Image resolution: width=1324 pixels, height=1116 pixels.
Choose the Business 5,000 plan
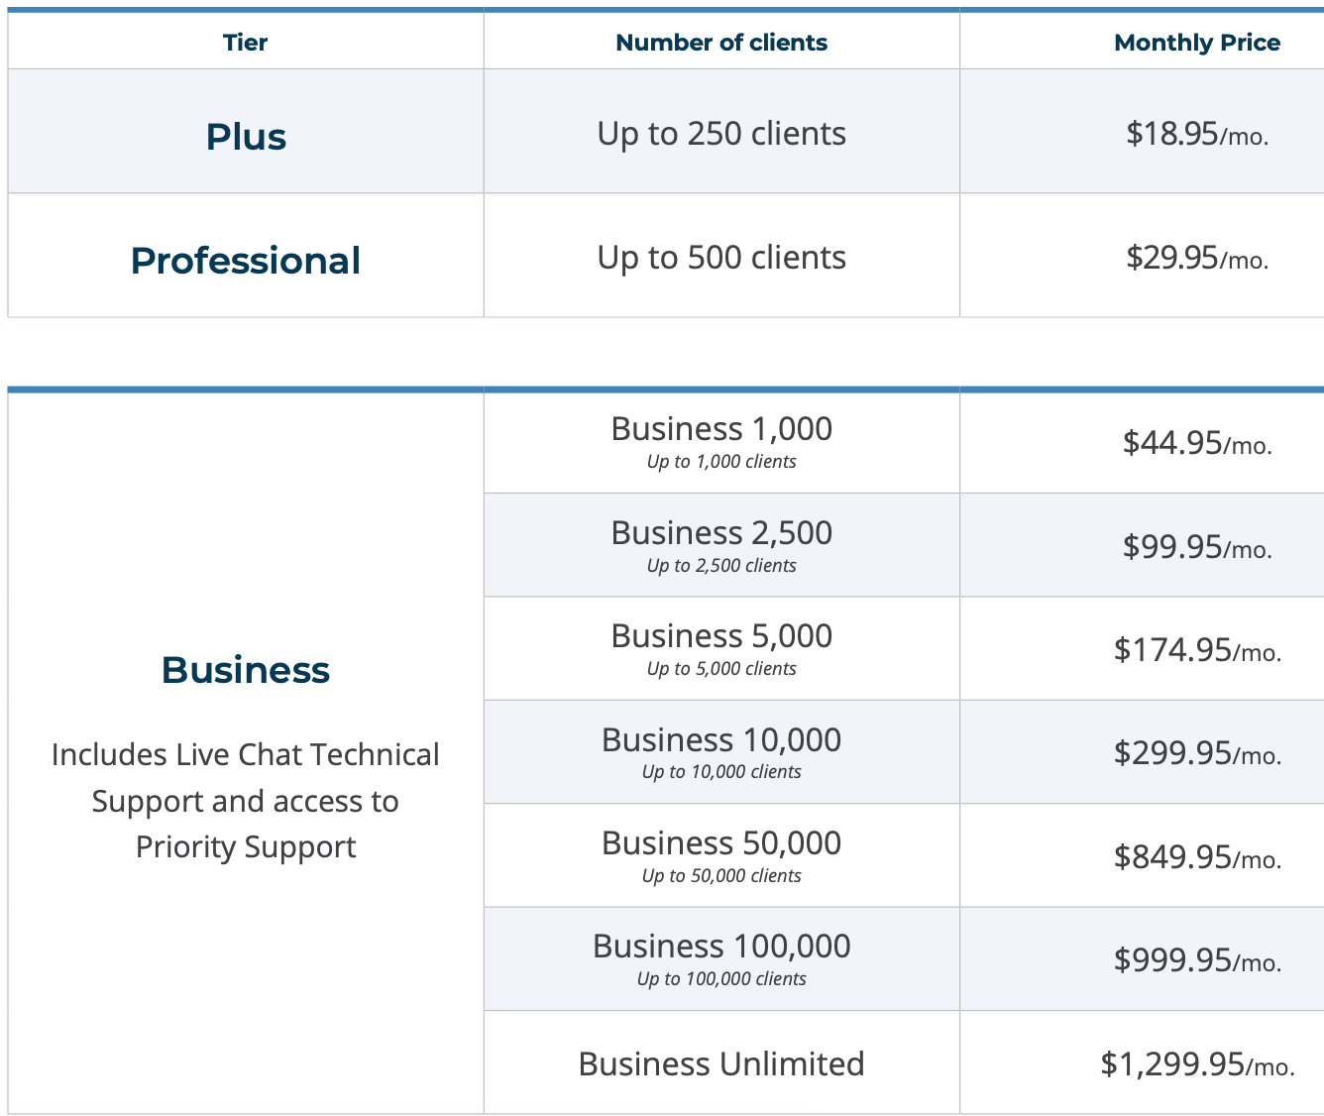tap(721, 648)
